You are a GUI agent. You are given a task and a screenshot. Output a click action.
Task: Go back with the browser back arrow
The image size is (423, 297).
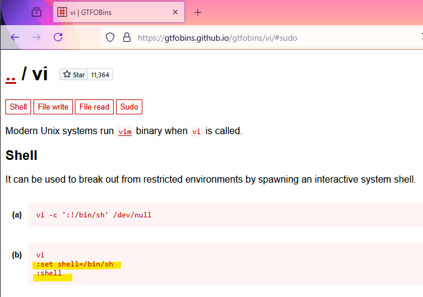15,37
